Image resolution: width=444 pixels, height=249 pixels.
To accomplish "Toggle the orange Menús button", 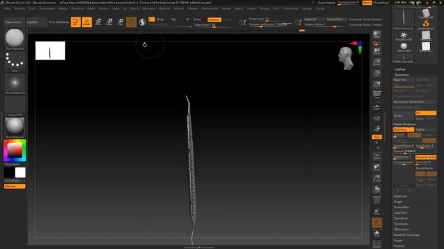I will coord(367,3).
